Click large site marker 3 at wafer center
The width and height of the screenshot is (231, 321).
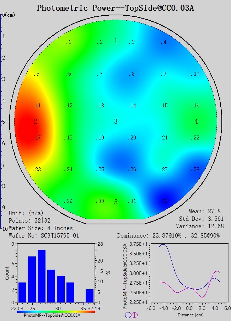[116, 122]
